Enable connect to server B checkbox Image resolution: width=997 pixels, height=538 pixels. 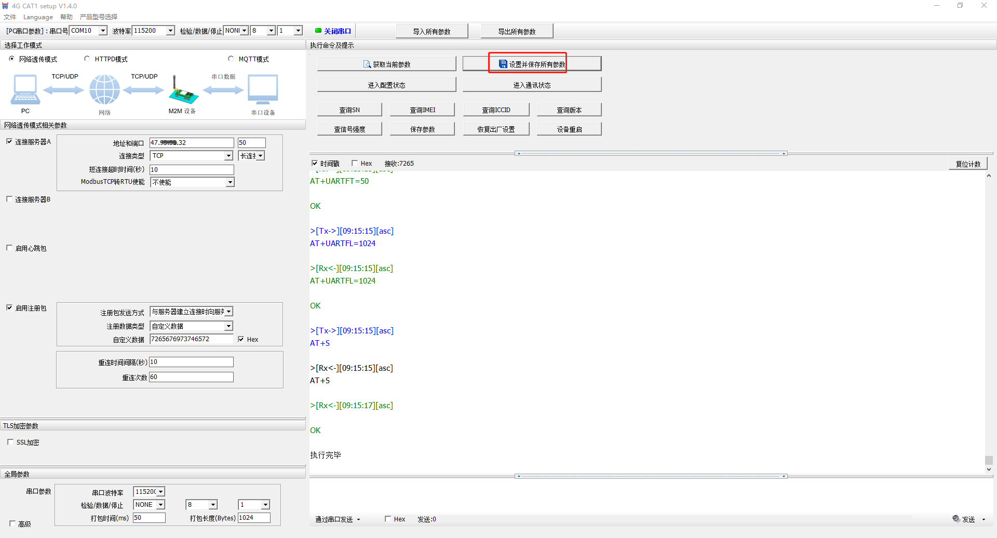click(9, 199)
